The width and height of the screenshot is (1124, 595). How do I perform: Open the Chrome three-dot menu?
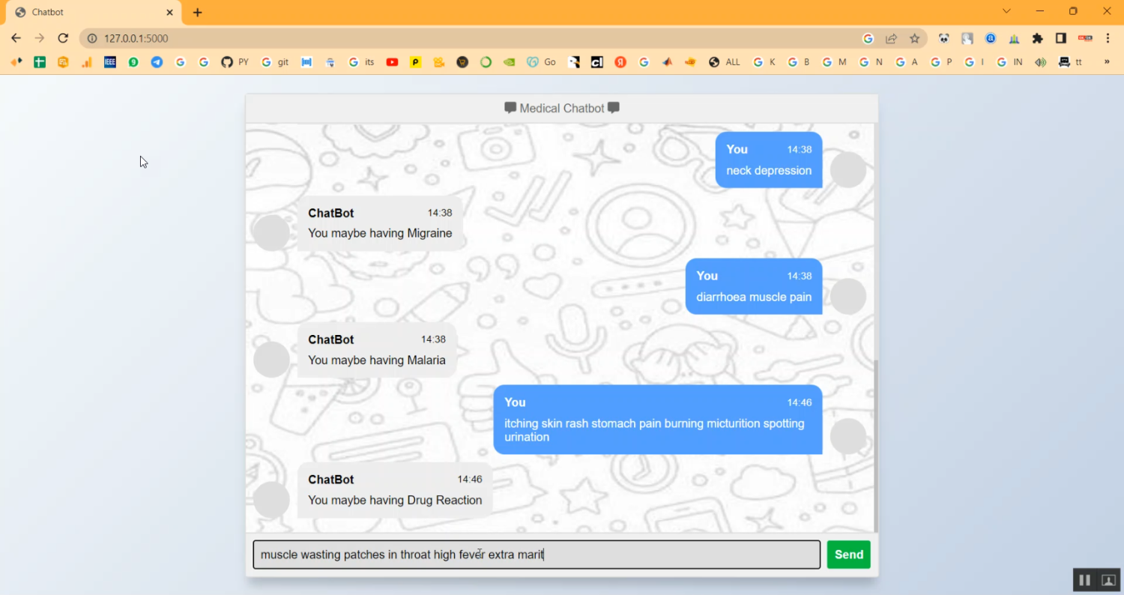pyautogui.click(x=1108, y=37)
